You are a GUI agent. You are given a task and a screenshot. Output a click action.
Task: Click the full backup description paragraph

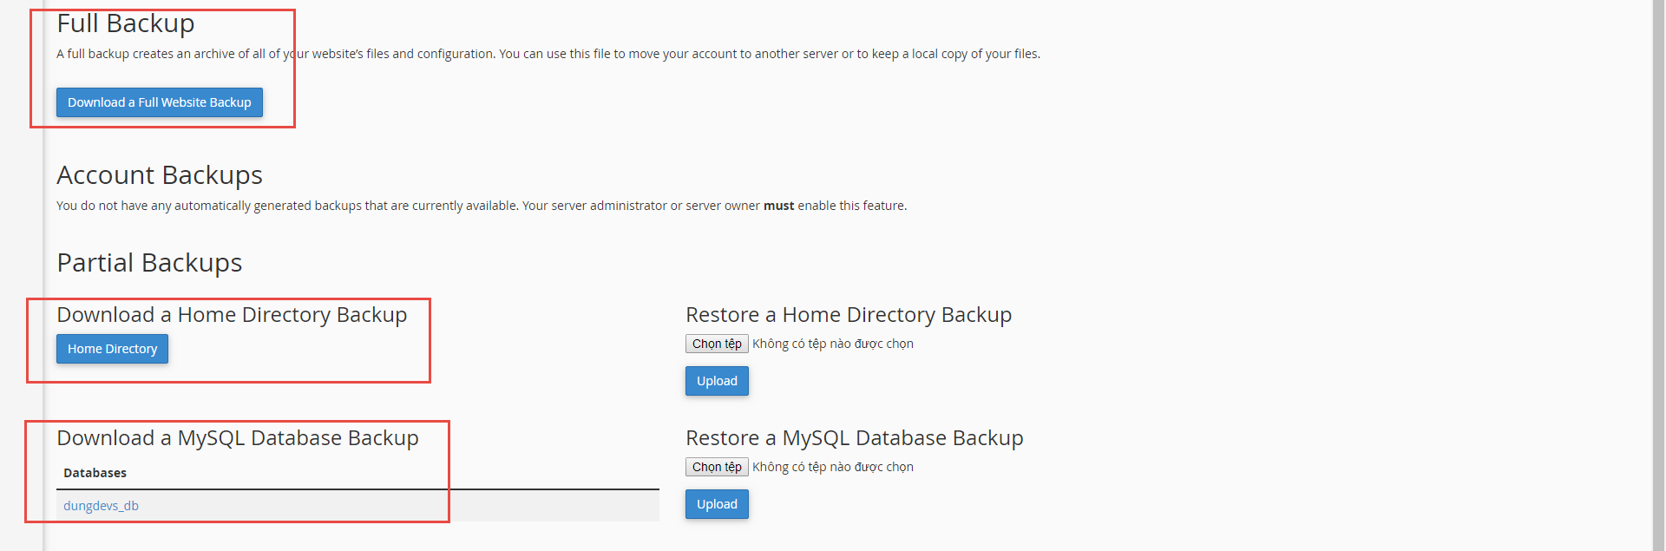click(548, 54)
